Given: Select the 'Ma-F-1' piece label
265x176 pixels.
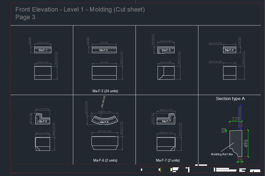Looking at the screenshot, I should (x=43, y=50).
